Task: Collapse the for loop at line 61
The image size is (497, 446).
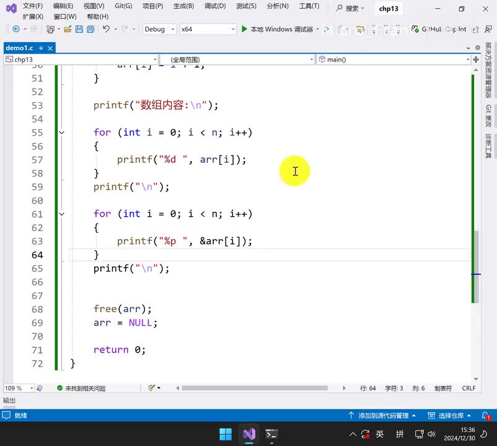Action: pyautogui.click(x=62, y=214)
